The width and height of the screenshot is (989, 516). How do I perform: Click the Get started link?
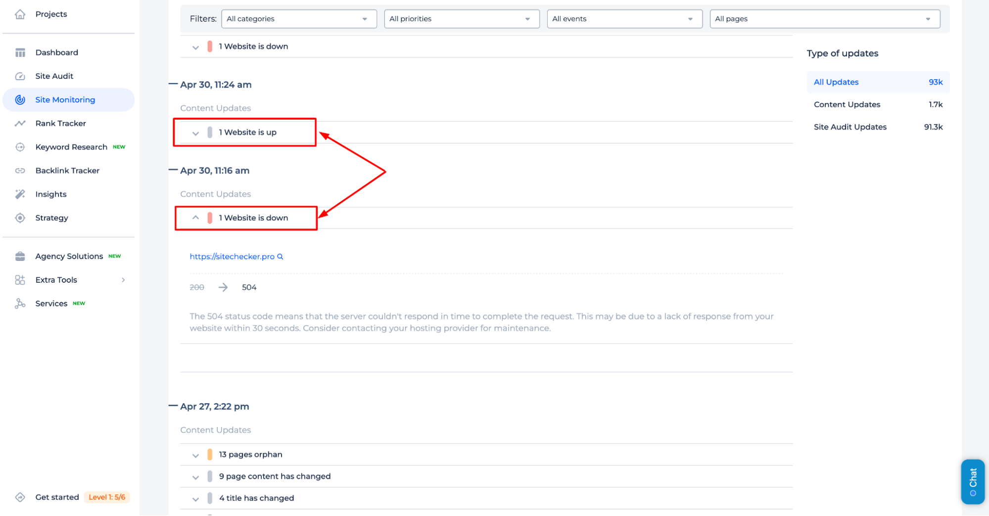[x=57, y=497]
